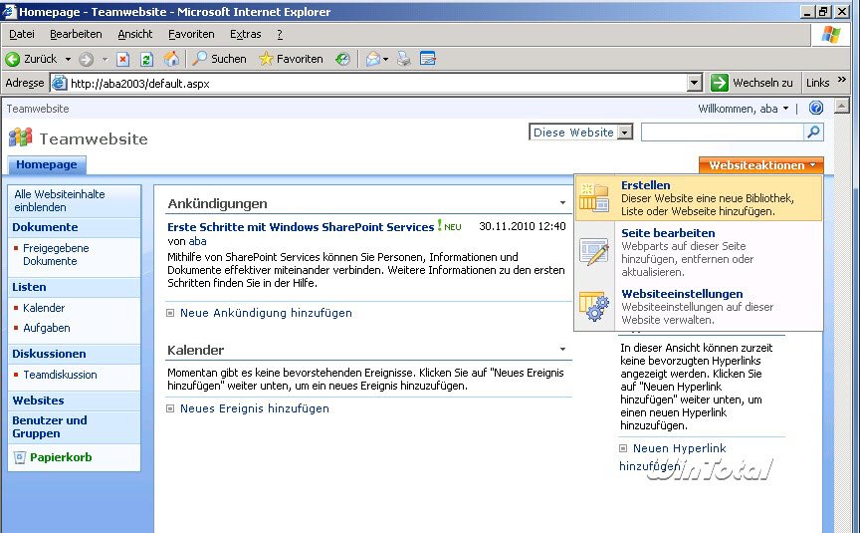Click the green Wechseln zu arrow button
860x533 pixels.
click(x=719, y=83)
